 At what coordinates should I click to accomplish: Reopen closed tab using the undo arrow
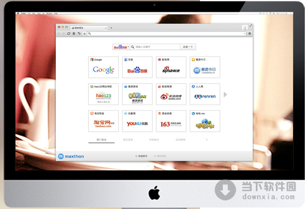pos(79,33)
